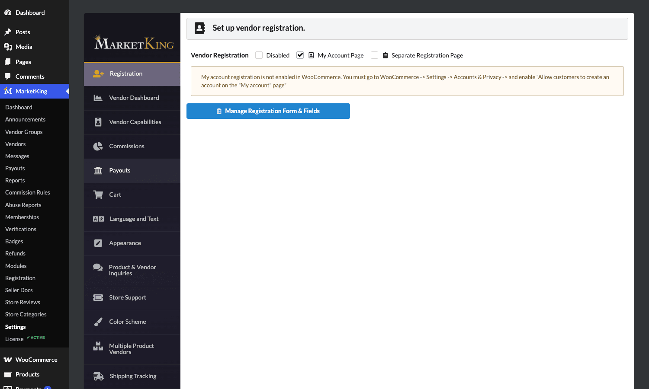Click the Shipping Tracking truck icon

coord(99,376)
